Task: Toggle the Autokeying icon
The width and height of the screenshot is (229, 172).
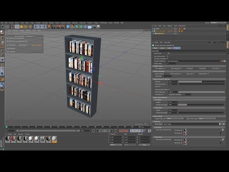Action: (x=124, y=131)
